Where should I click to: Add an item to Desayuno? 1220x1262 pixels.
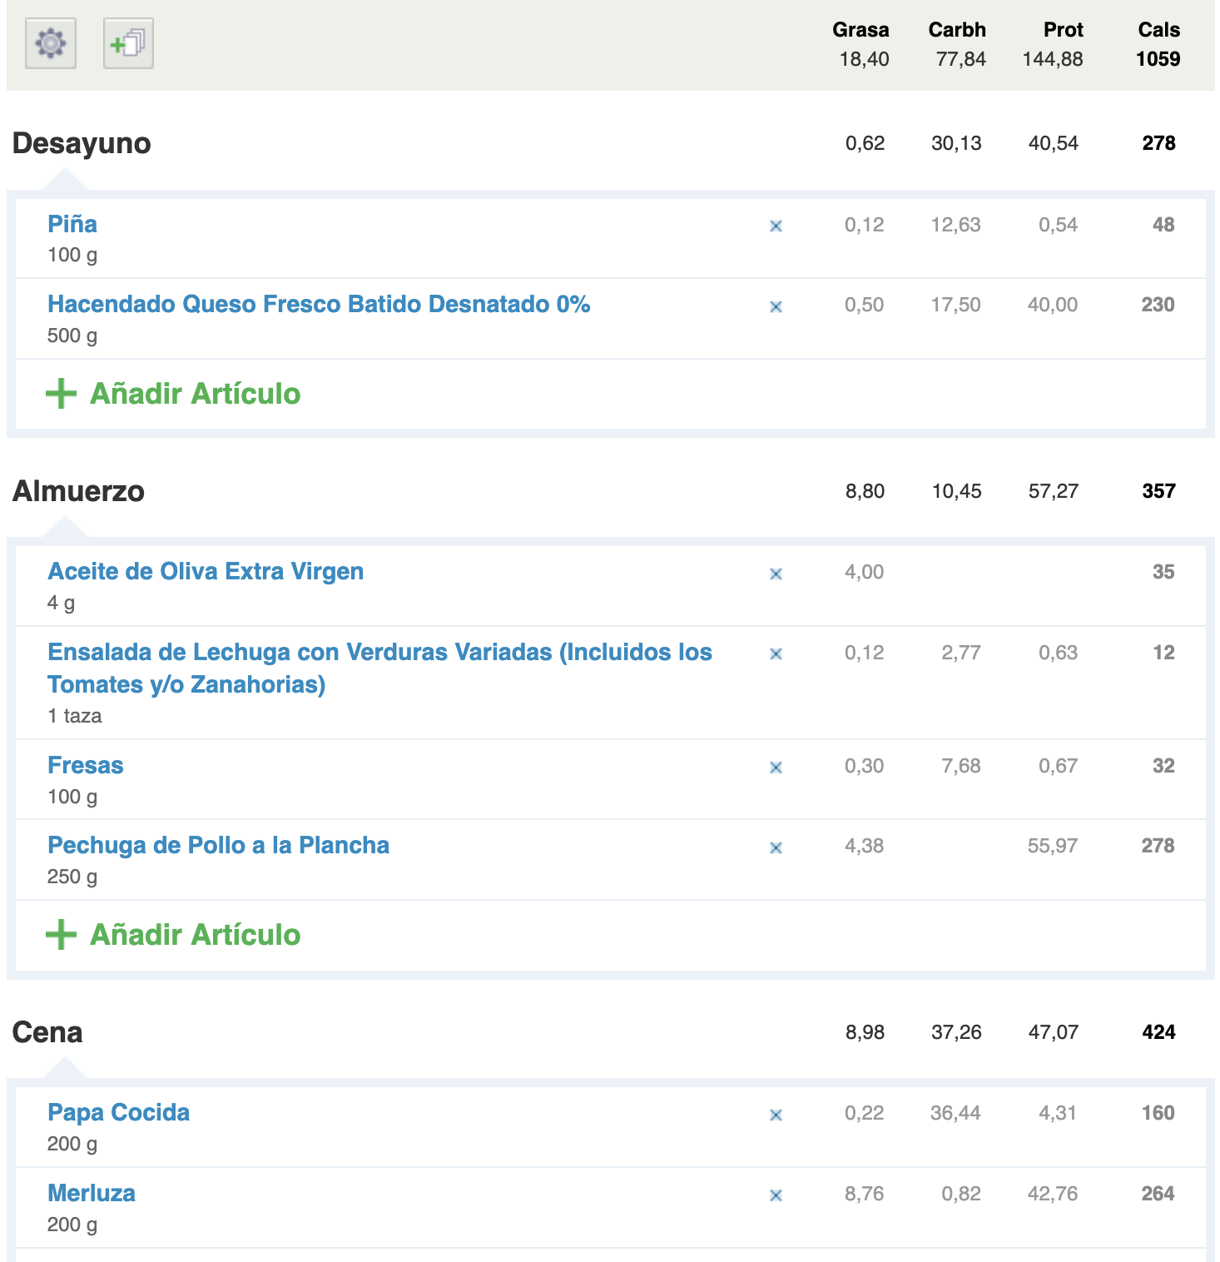[x=173, y=394]
